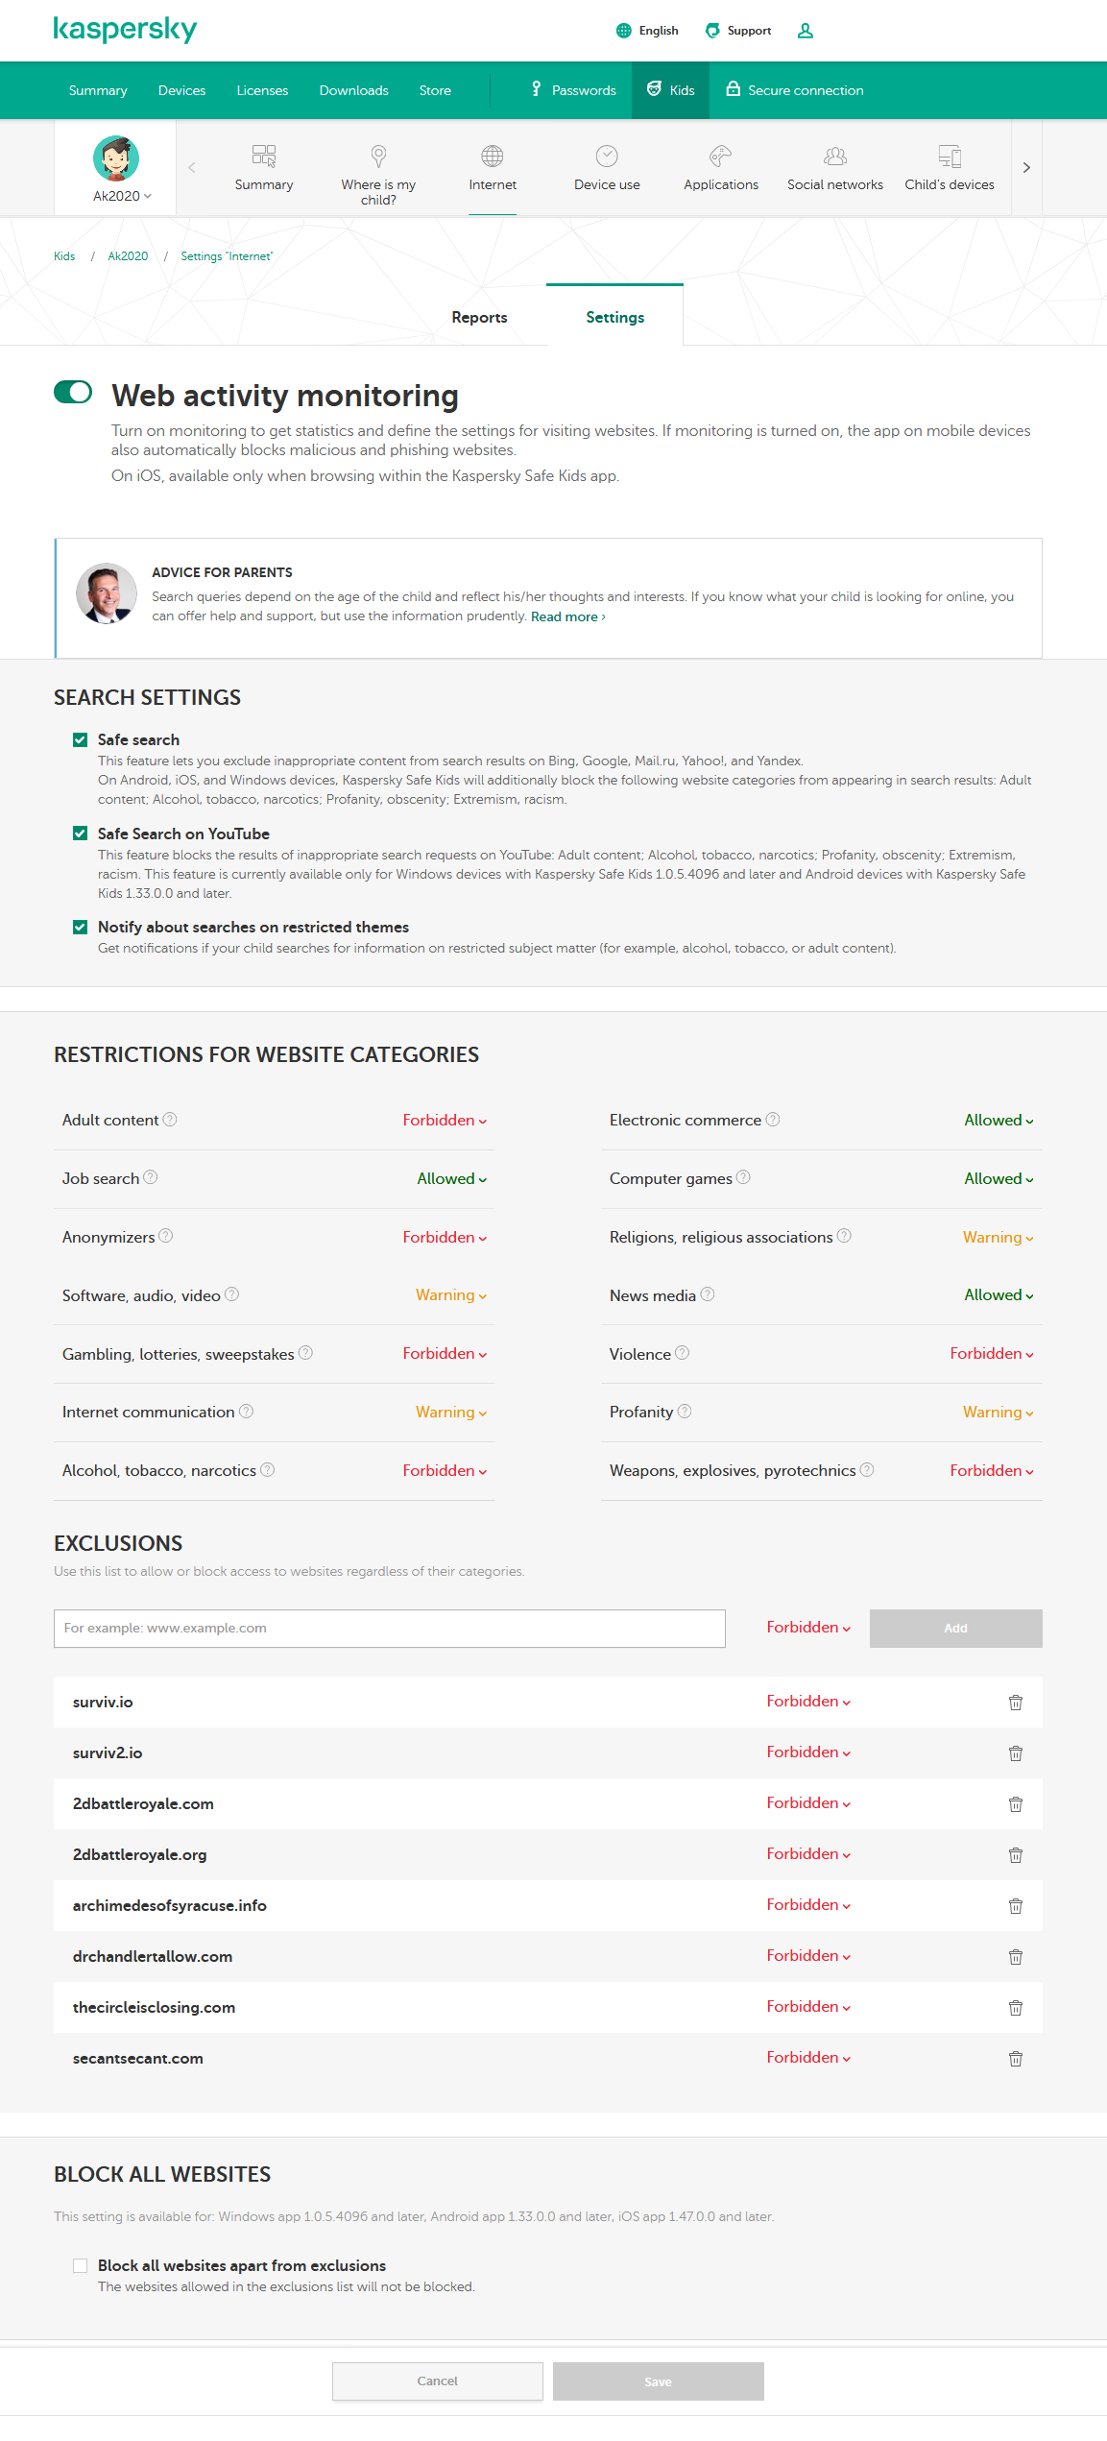Click help icon next to Violence
Screen dimensions: 1107x2441
coord(683,1353)
